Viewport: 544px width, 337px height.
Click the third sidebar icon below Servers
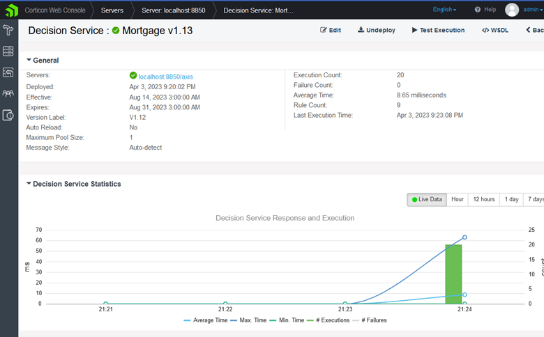click(x=8, y=72)
